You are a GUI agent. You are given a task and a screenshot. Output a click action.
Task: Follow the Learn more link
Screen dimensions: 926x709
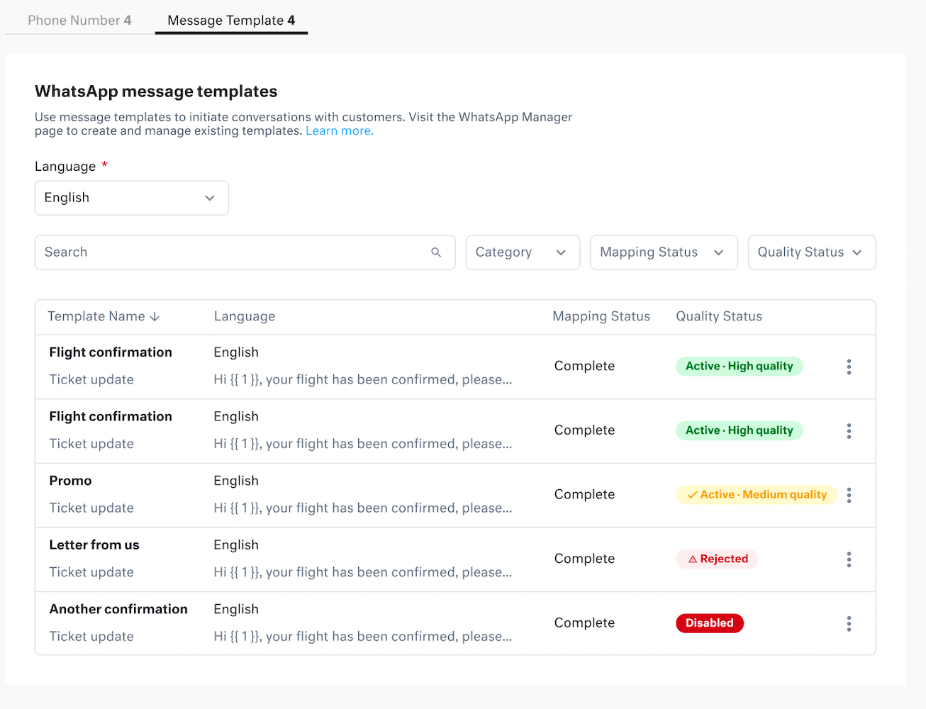[x=339, y=131]
